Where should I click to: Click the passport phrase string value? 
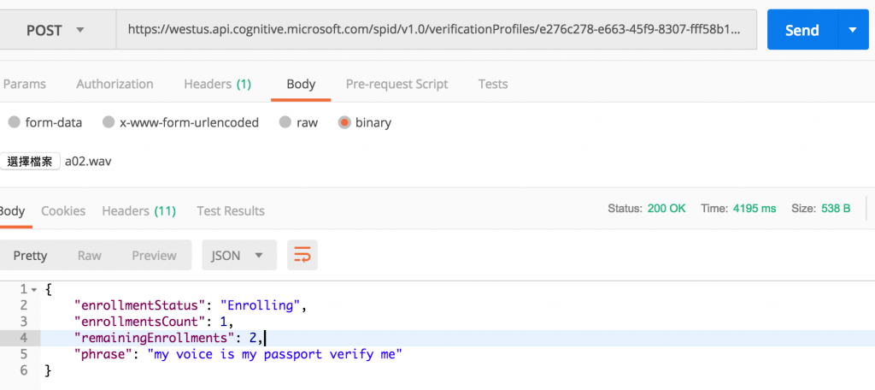274,354
